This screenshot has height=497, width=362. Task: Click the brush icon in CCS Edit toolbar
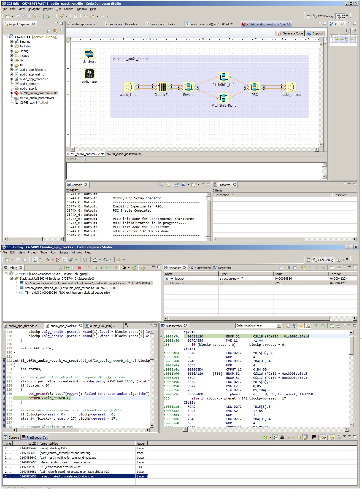point(62,16)
